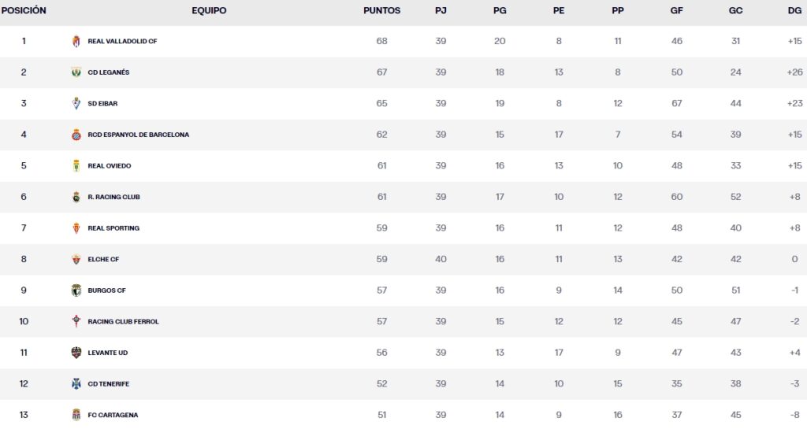Click the PJ column header

(441, 11)
